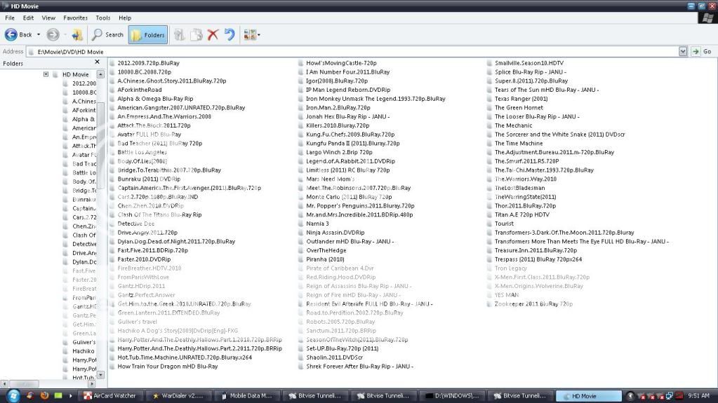Viewport: 718px width, 403px height.
Task: Expand the address bar dropdown arrow
Action: (x=683, y=52)
